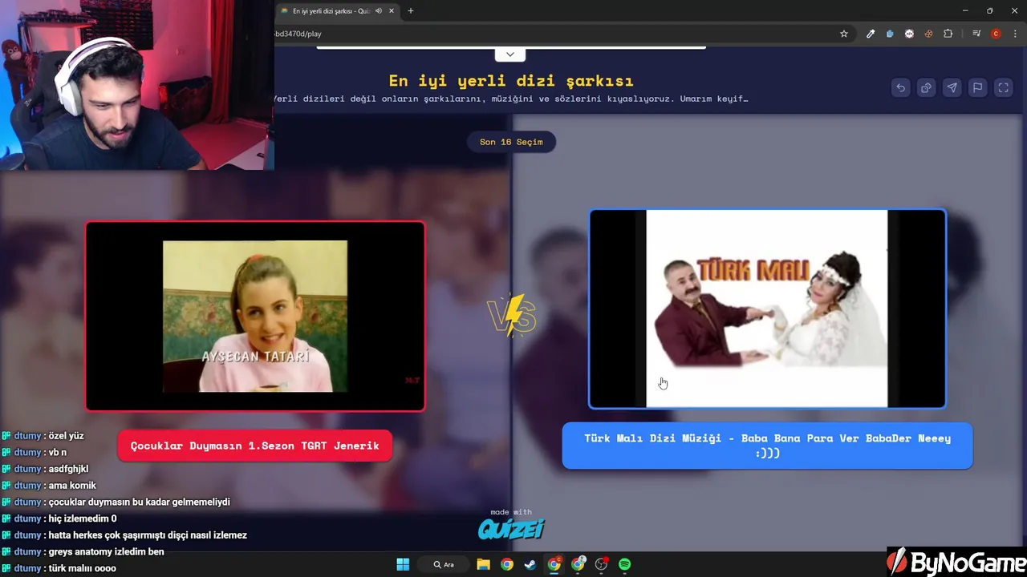Click chat message 'hatta herkes çok şaşırmıştı'
Image resolution: width=1027 pixels, height=577 pixels.
[x=148, y=535]
